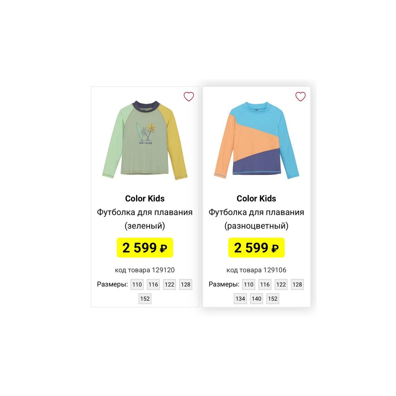The height and width of the screenshot is (396, 396).
Task: Add multicolor swim shirt to favorites heart
Action: [x=300, y=97]
